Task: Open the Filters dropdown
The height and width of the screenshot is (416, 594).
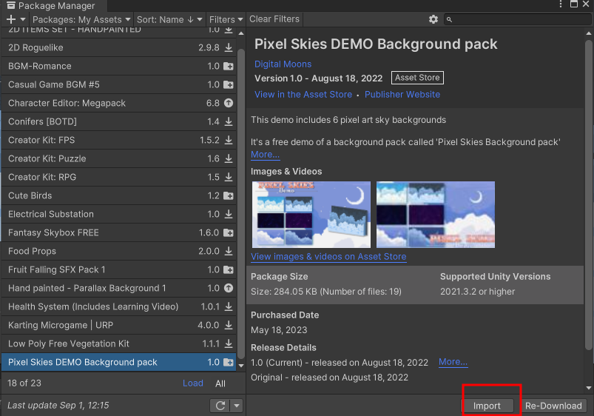Action: tap(226, 19)
